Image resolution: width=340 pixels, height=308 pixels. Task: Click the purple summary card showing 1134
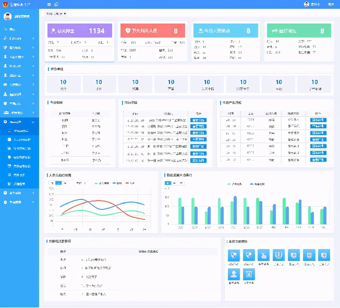[x=80, y=31]
